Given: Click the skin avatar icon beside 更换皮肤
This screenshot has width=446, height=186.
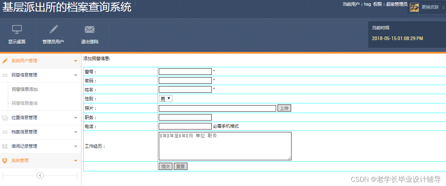Looking at the screenshot, I should (414, 7).
